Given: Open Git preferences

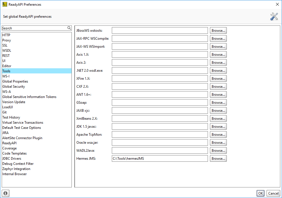Looking at the screenshot, I should pyautogui.click(x=37, y=112).
